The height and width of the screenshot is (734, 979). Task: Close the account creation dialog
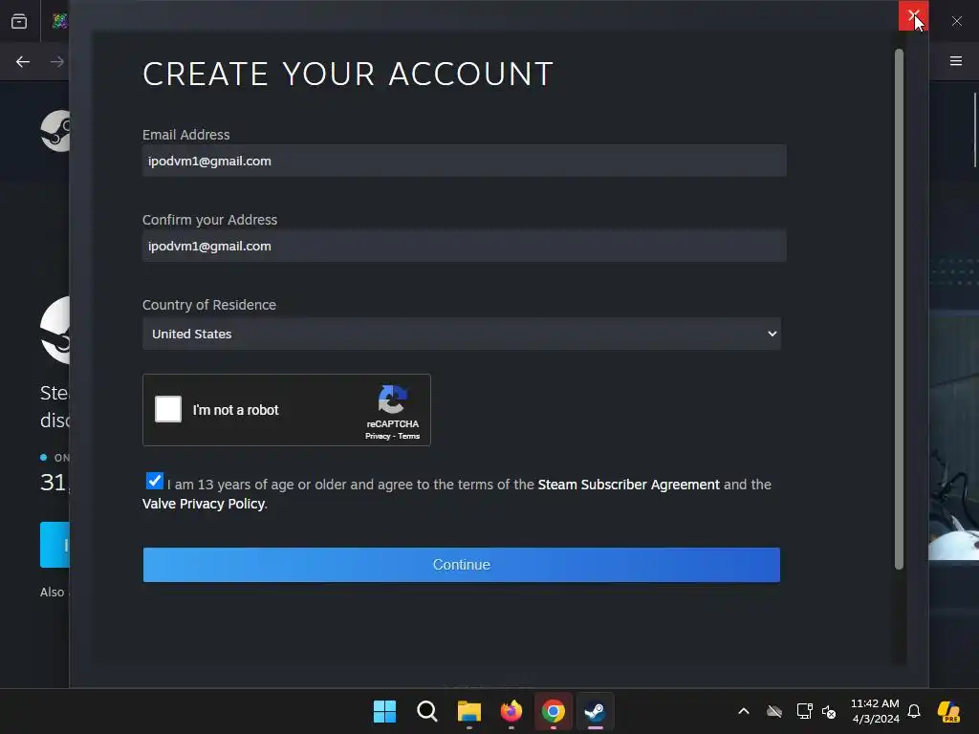click(913, 15)
